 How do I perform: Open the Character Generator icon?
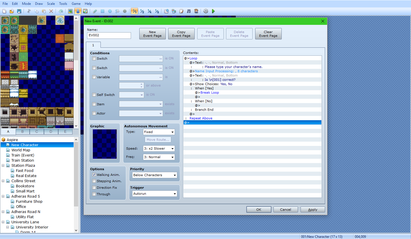coord(196,11)
